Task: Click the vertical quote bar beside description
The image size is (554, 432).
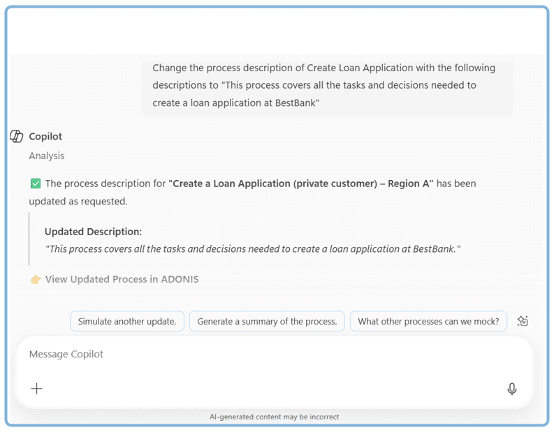Action: pos(29,239)
